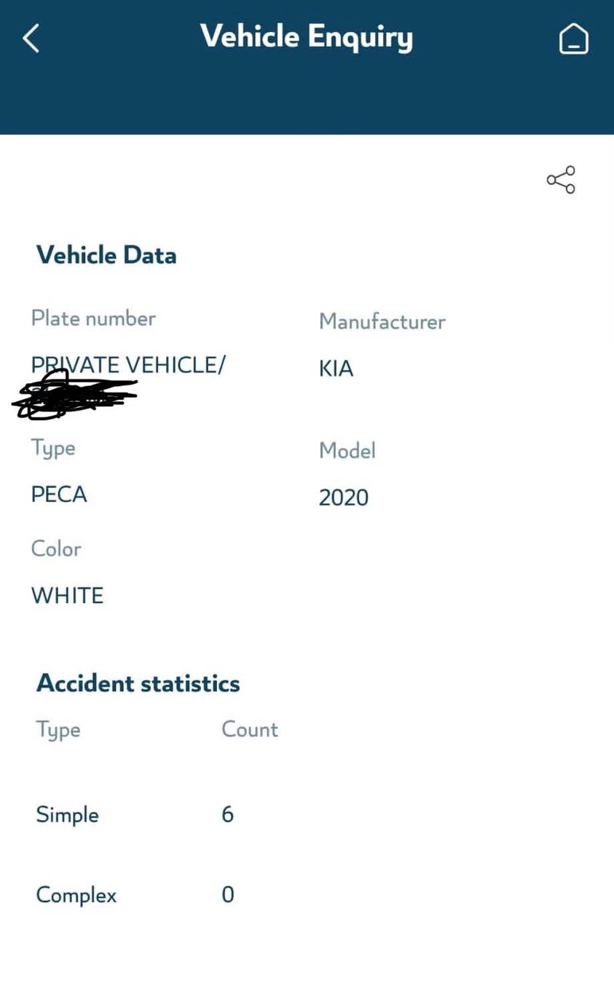Screen dimensions: 614x989
Task: Share the vehicle enquiry details
Action: [561, 180]
